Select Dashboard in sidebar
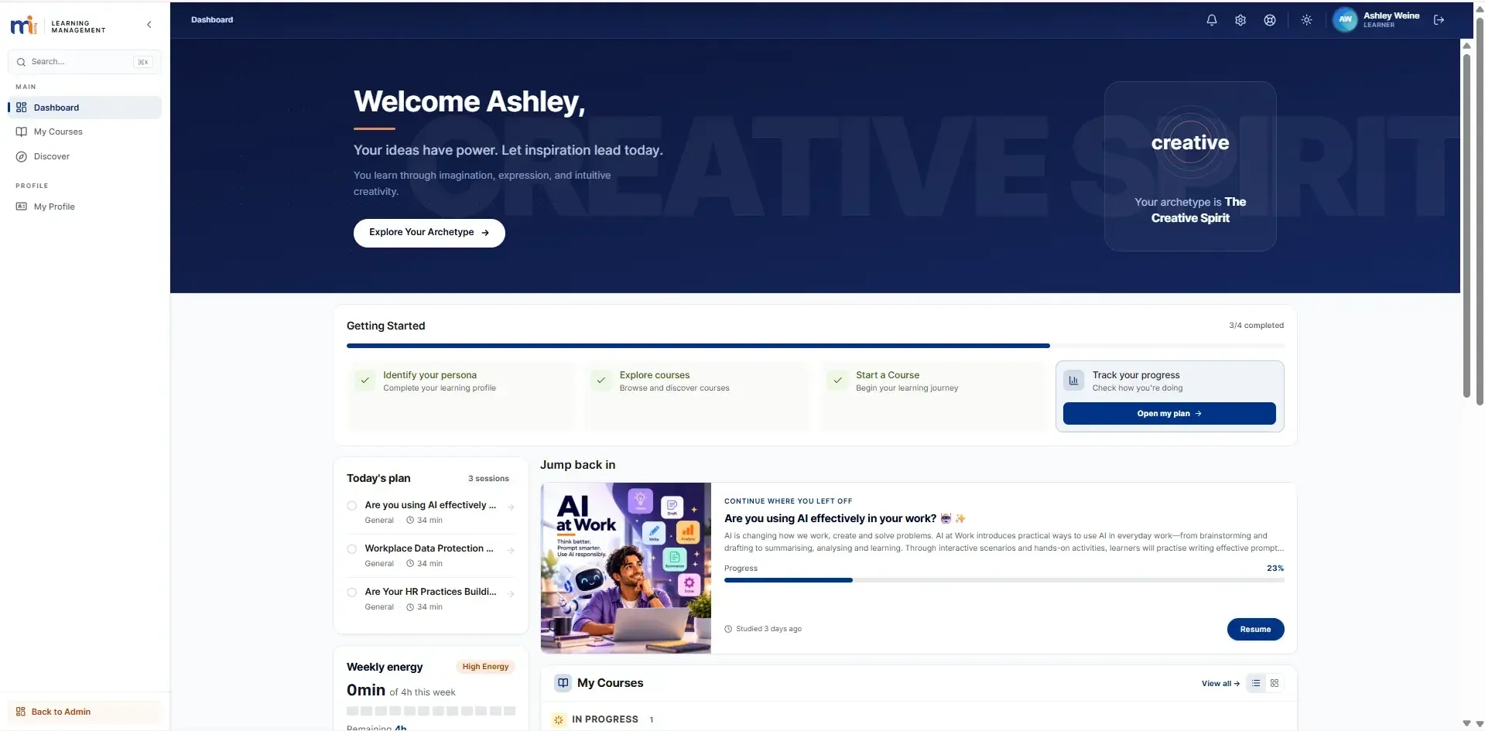Viewport: 1485px width, 731px height. (84, 108)
